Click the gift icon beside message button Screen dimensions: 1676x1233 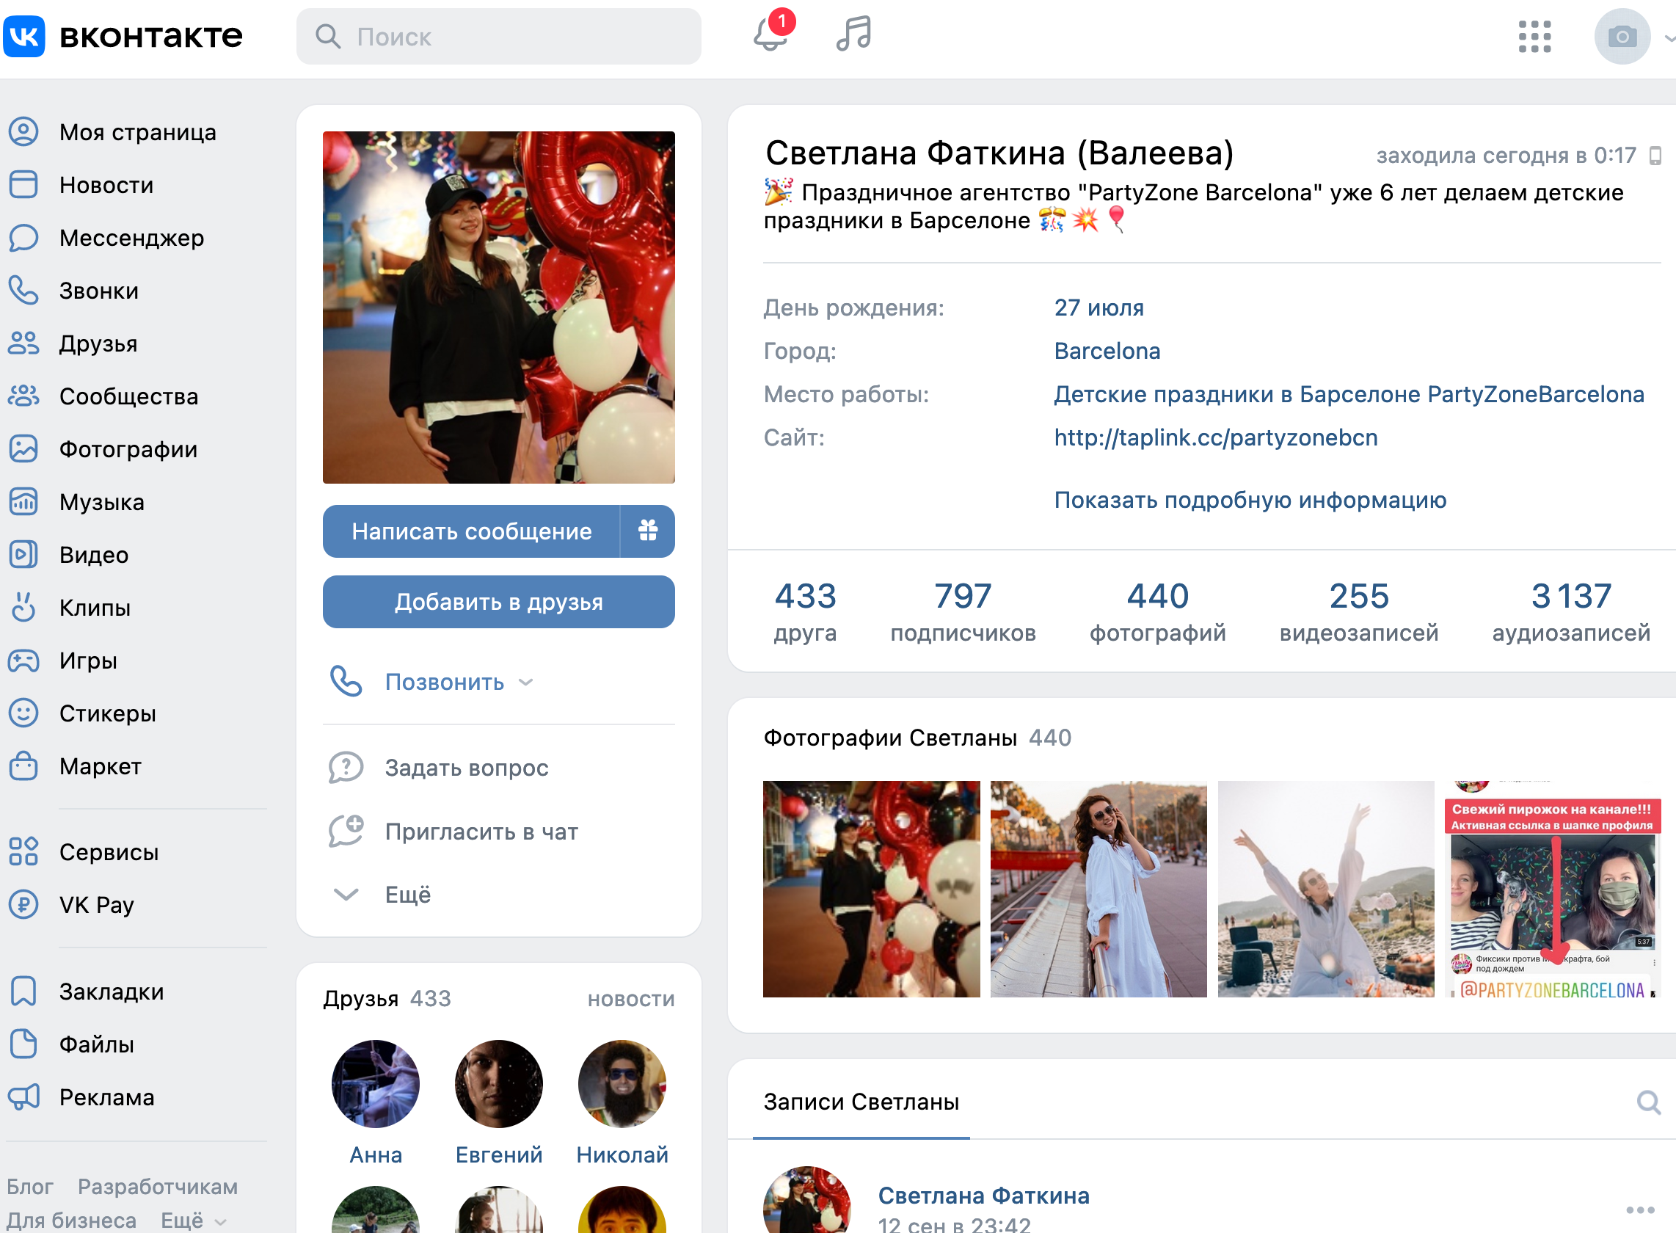(648, 531)
